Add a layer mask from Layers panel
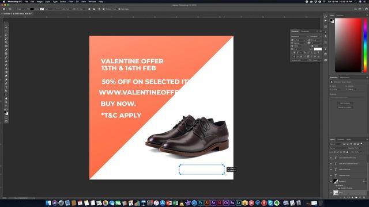The height and width of the screenshot is (207, 369). pos(348,197)
